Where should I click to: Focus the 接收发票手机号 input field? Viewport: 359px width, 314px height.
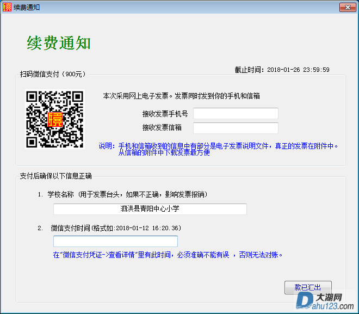tap(236, 113)
